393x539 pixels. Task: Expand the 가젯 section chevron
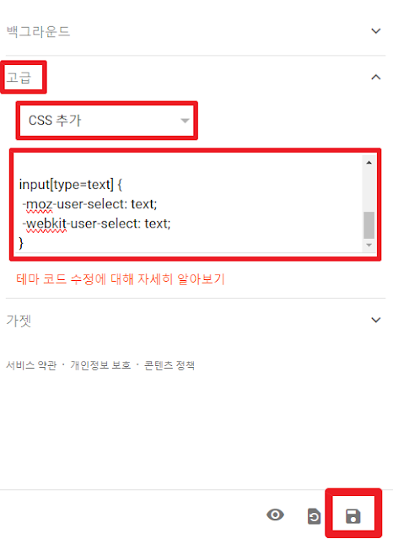[x=376, y=320]
